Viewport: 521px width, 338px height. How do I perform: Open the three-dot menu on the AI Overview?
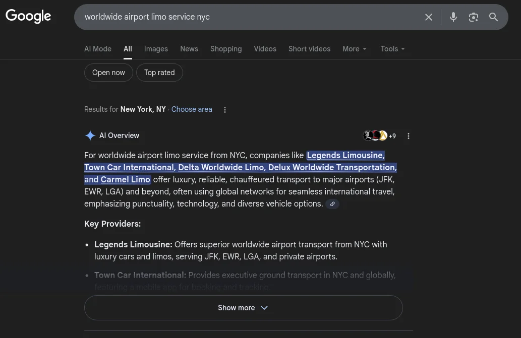(409, 136)
